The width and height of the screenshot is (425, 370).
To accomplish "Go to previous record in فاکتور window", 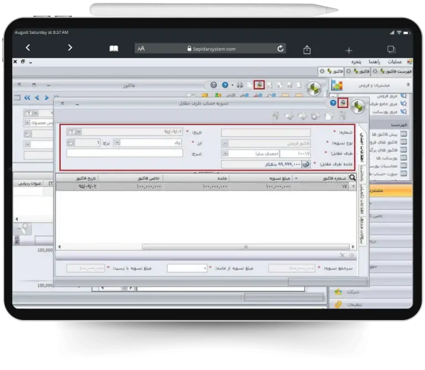I will click(x=37, y=97).
